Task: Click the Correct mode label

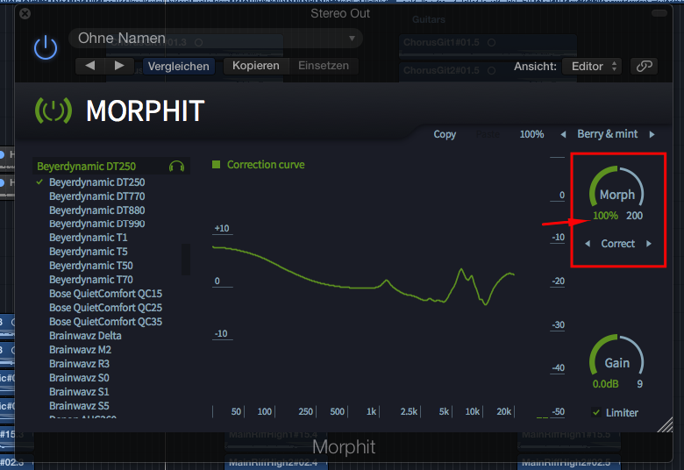Action: click(617, 244)
